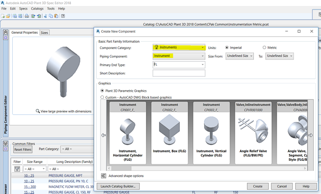Click the square icon under the editor collapse arrows
The width and height of the screenshot is (321, 194).
[x=5, y=38]
